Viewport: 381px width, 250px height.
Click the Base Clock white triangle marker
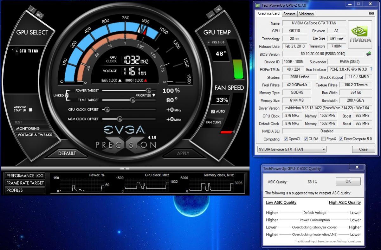pyautogui.click(x=120, y=80)
